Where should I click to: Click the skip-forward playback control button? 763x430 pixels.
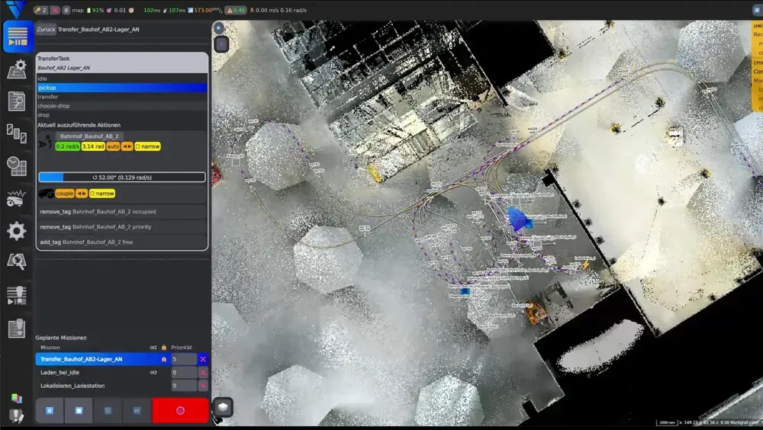tap(137, 410)
